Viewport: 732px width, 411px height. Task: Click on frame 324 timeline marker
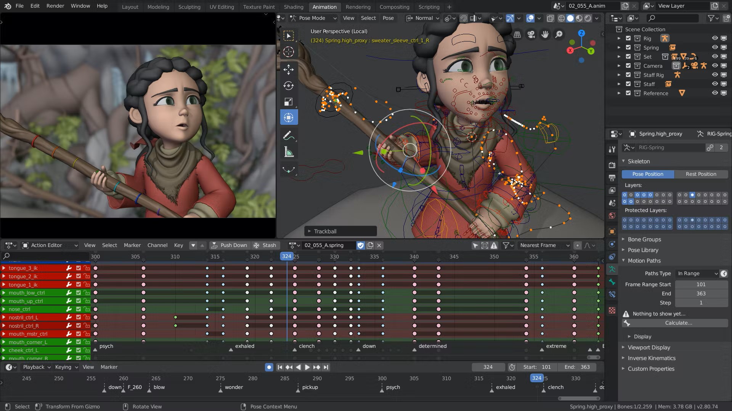click(x=287, y=256)
